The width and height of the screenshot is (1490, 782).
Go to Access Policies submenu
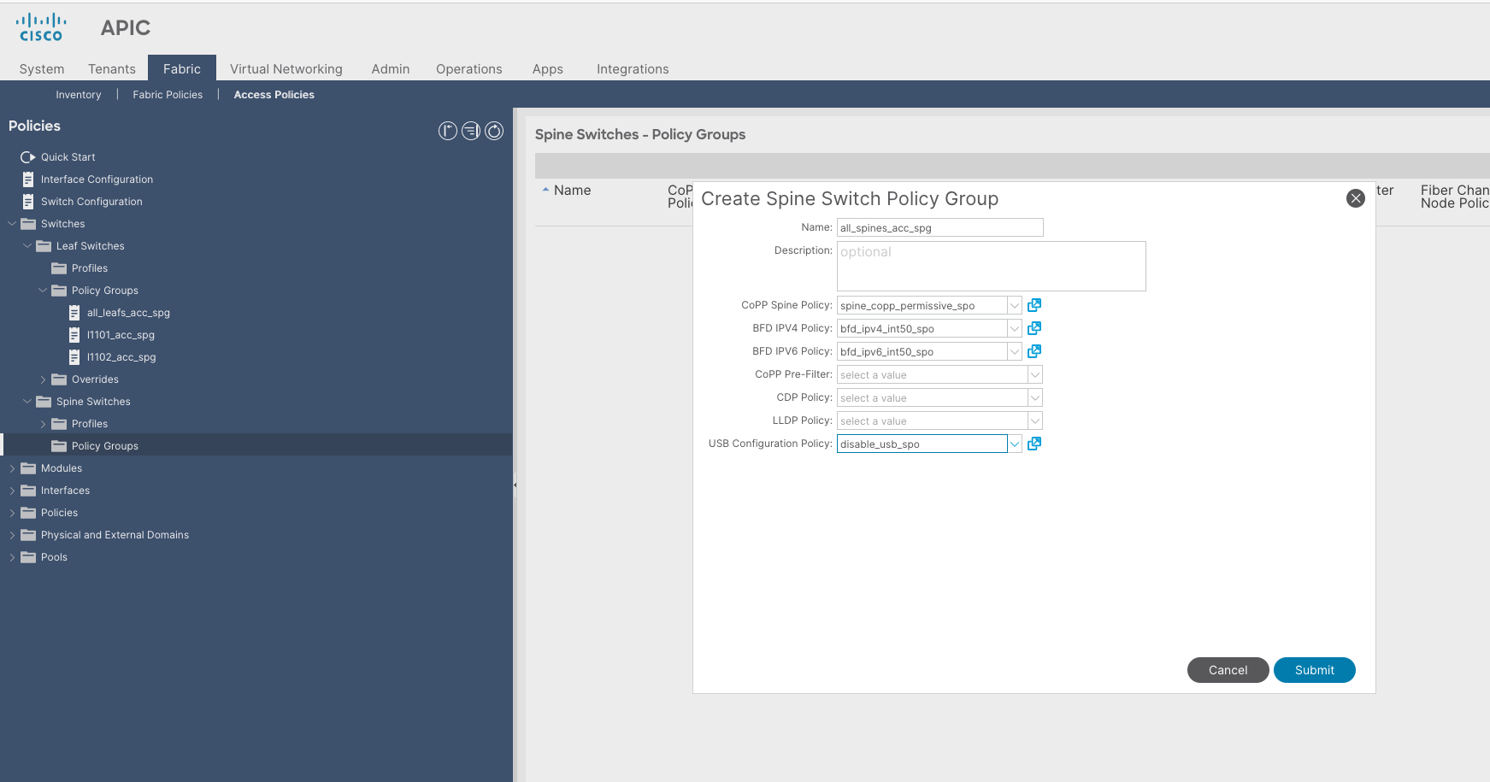pos(274,95)
